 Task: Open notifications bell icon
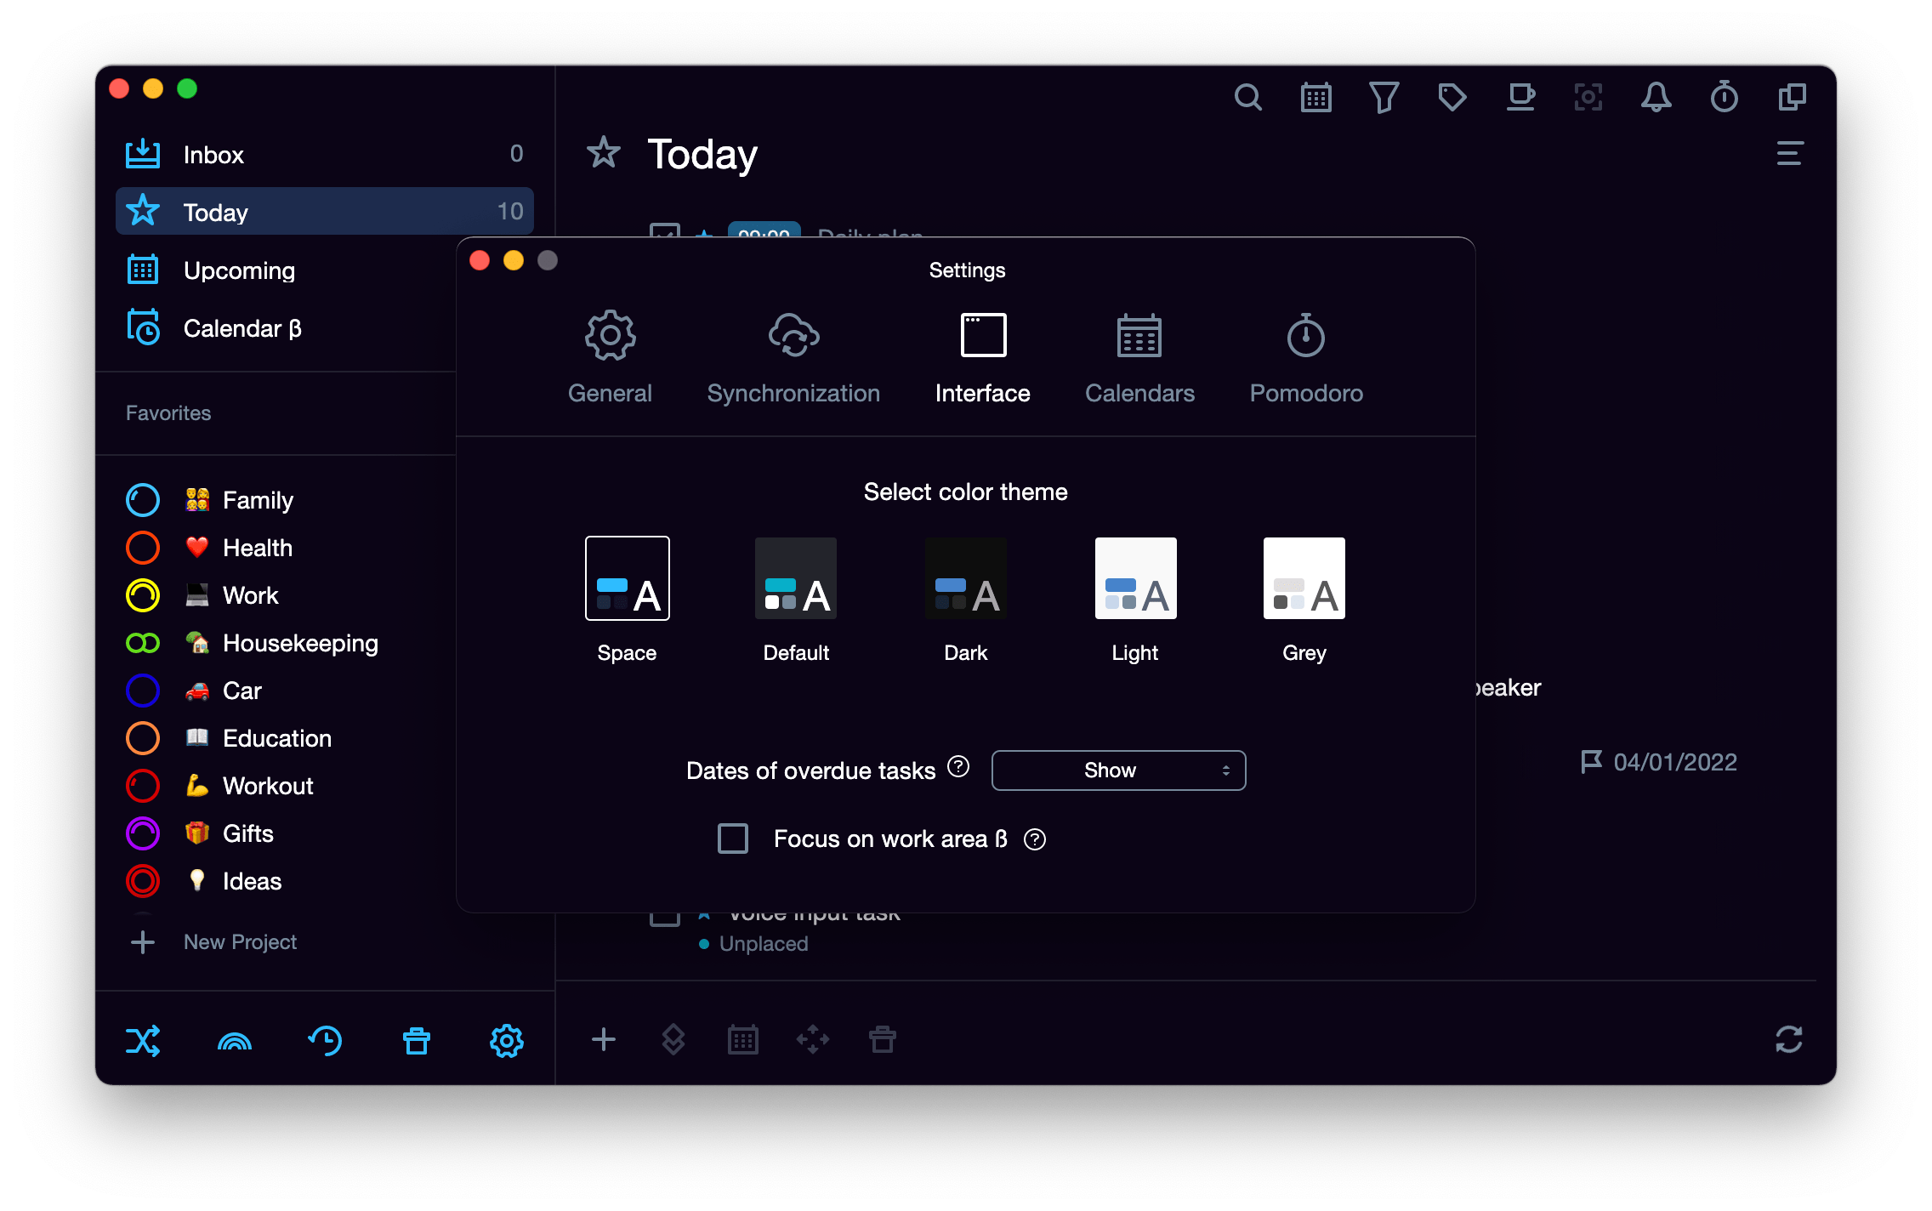point(1656,97)
